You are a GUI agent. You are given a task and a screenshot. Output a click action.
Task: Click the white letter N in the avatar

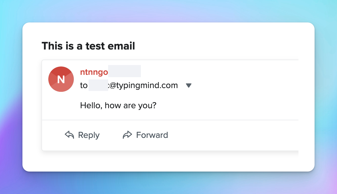[x=61, y=79]
